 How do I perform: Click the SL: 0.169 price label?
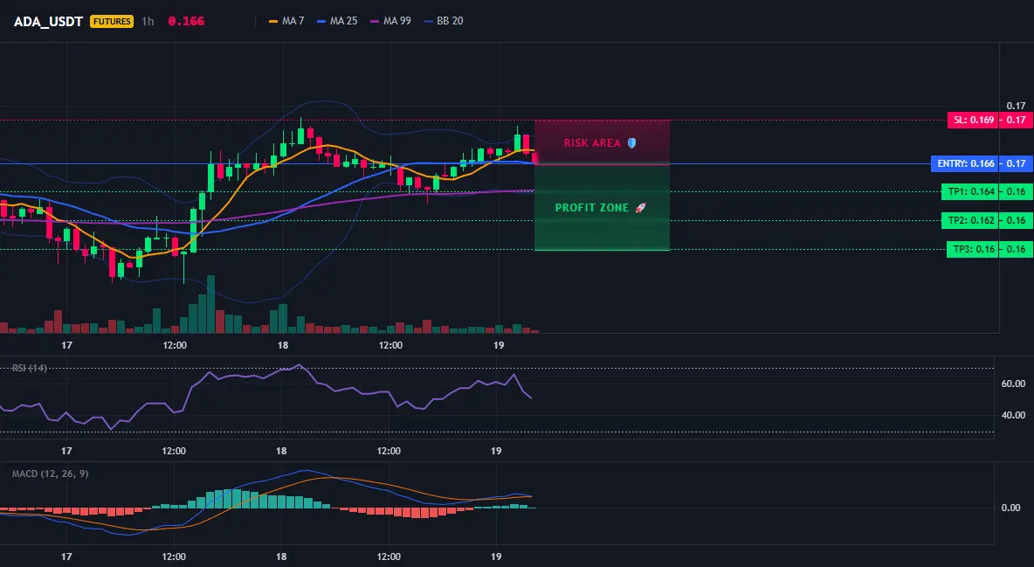973,121
